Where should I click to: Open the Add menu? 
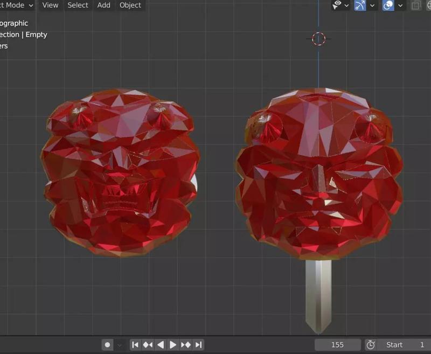tap(103, 5)
